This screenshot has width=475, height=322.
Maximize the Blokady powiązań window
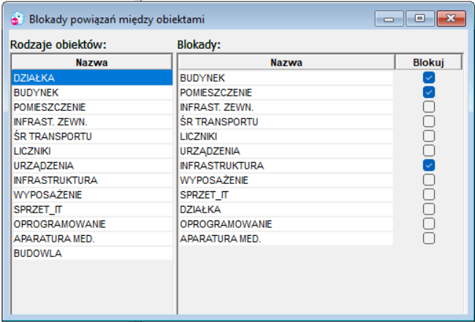pyautogui.click(x=420, y=19)
